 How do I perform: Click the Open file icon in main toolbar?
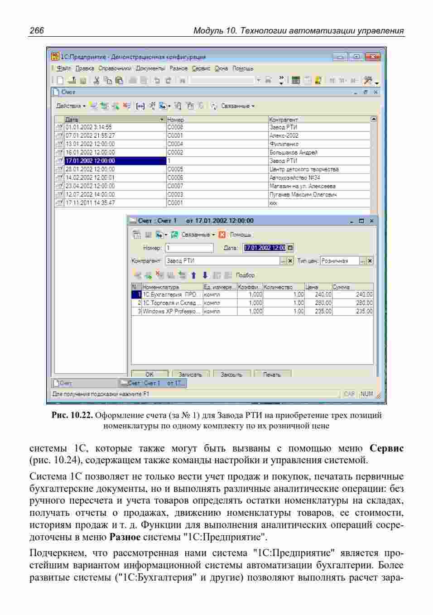pos(72,81)
